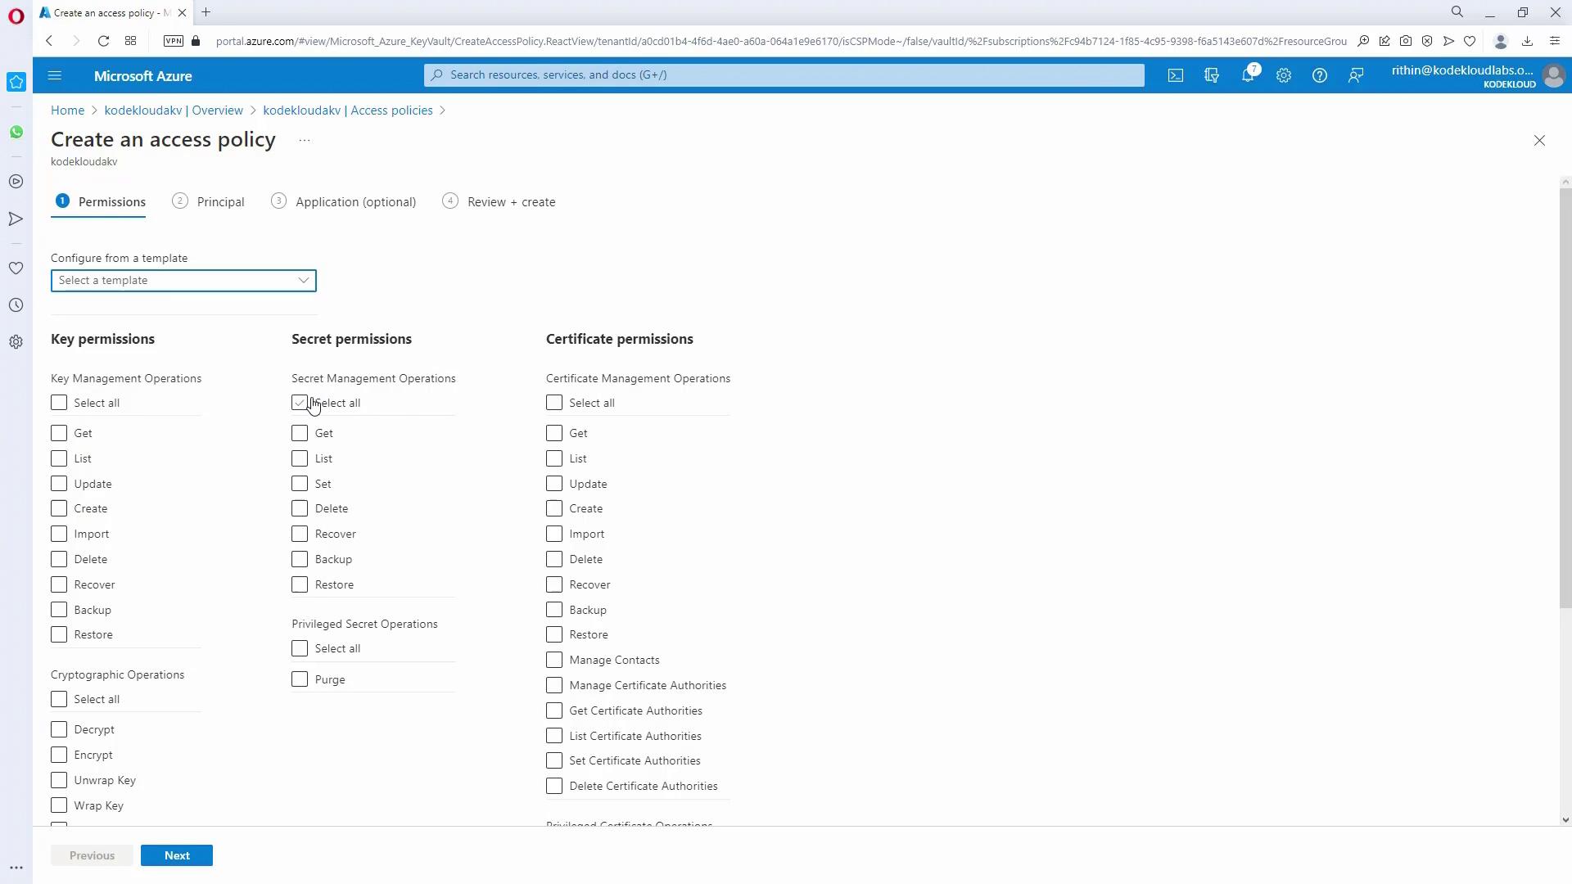
Task: Open the ellipsis menu beside page title
Action: 305,141
